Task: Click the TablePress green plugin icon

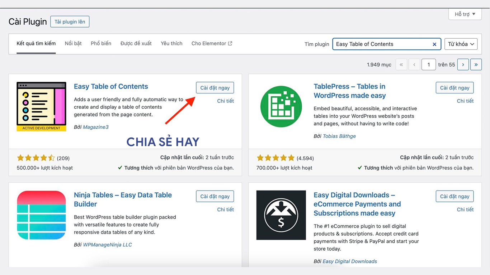Action: (281, 106)
